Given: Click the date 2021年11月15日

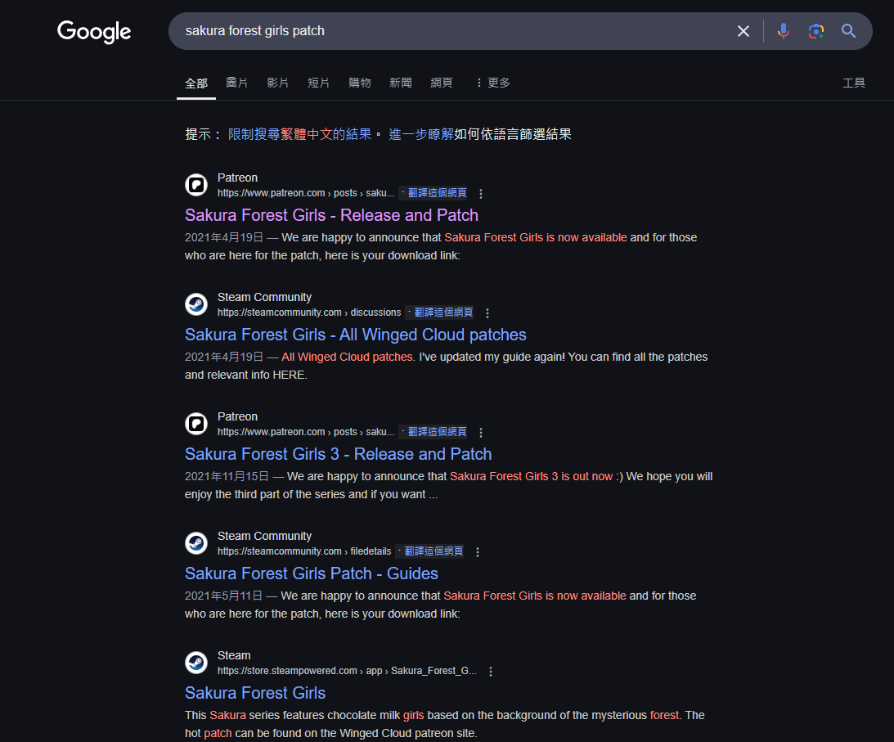Looking at the screenshot, I should pyautogui.click(x=227, y=476).
